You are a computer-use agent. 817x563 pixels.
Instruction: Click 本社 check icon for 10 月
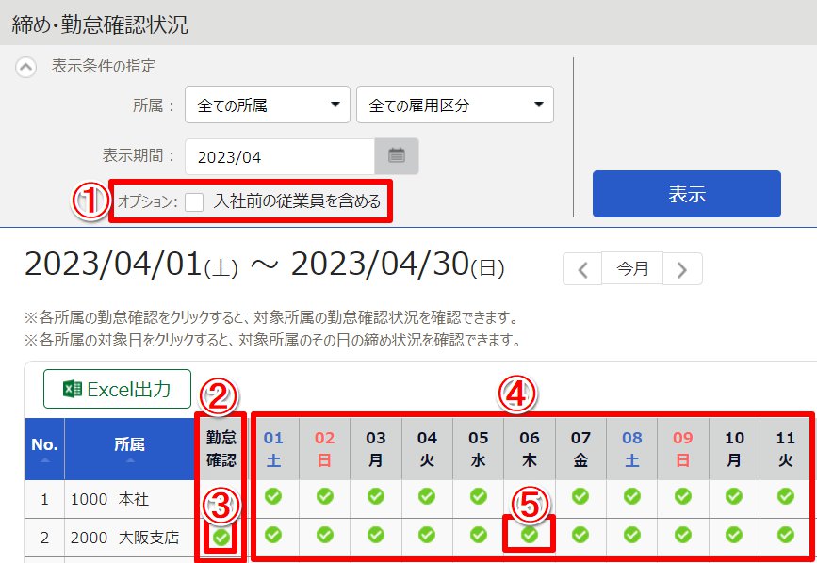tap(734, 496)
